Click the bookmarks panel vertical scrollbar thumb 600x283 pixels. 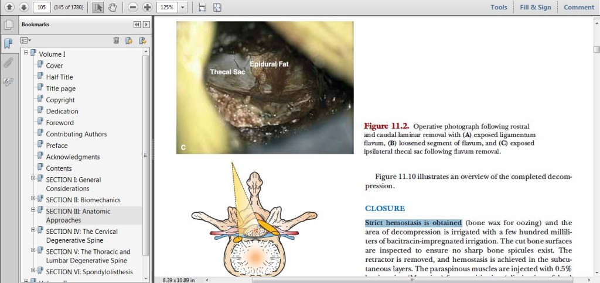(x=146, y=156)
